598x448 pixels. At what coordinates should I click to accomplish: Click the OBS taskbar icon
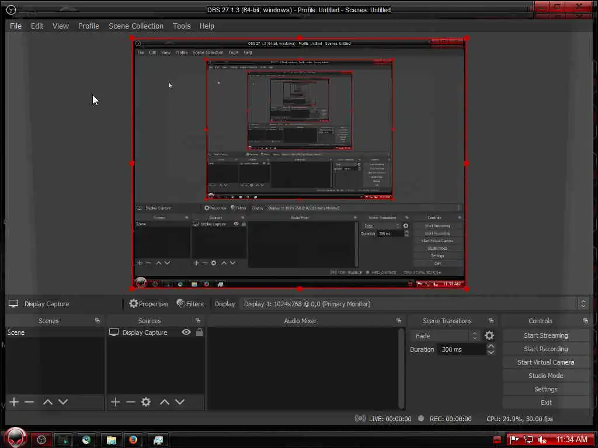pyautogui.click(x=41, y=440)
